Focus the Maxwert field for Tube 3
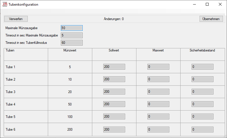 tap(158, 92)
